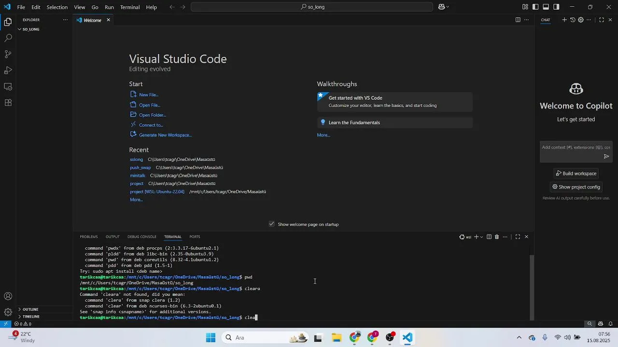Image resolution: width=618 pixels, height=347 pixels.
Task: Switch to the Ports tab
Action: [195, 237]
